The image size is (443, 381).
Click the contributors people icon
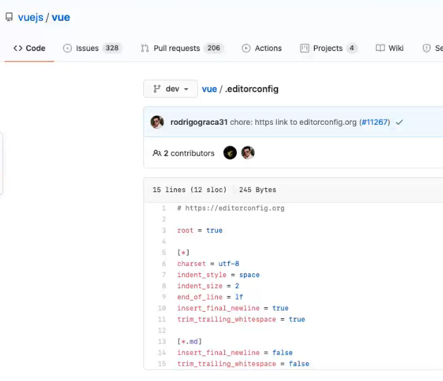pos(157,153)
